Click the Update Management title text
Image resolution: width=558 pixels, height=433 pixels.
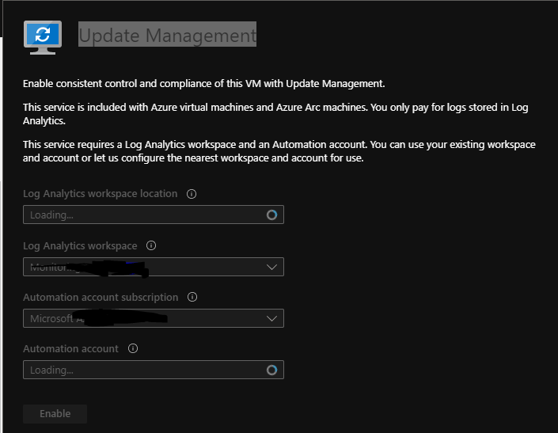tap(167, 35)
